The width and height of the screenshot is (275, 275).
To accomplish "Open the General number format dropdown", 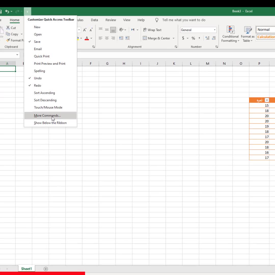I will 214,30.
